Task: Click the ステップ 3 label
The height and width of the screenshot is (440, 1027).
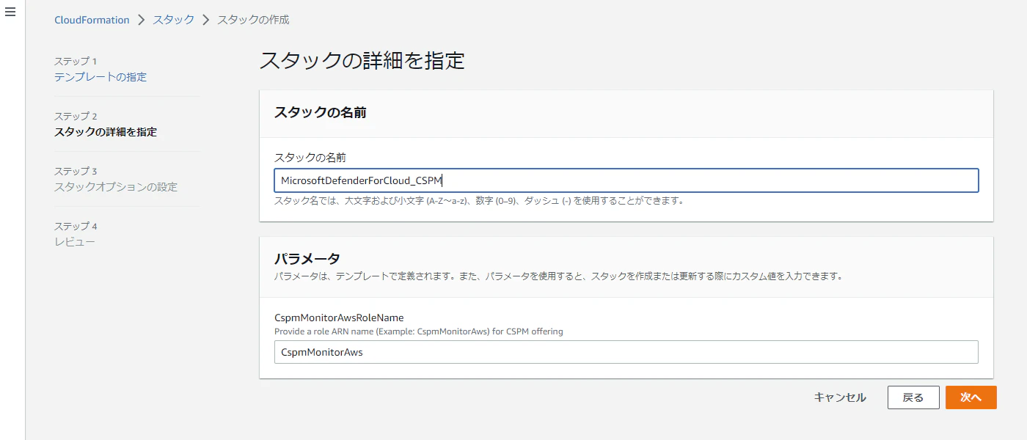Action: 76,172
